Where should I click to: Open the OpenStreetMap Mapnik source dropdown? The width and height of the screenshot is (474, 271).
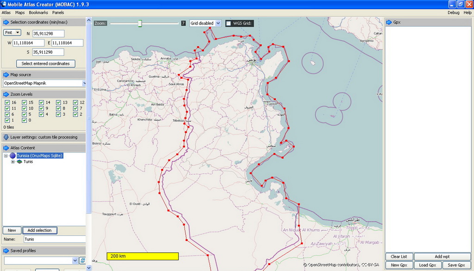pyautogui.click(x=44, y=83)
